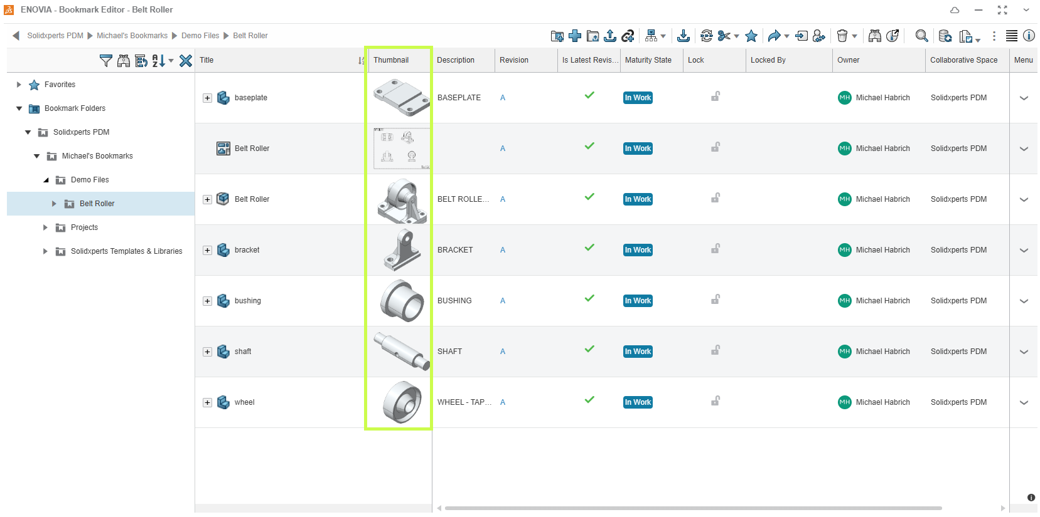Image resolution: width=1040 pixels, height=517 pixels.
Task: Open the information panel icon
Action: (x=1029, y=36)
